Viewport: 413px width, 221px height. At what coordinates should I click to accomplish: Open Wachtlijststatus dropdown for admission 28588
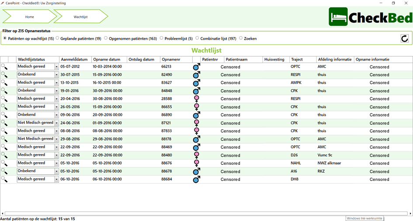point(56,99)
